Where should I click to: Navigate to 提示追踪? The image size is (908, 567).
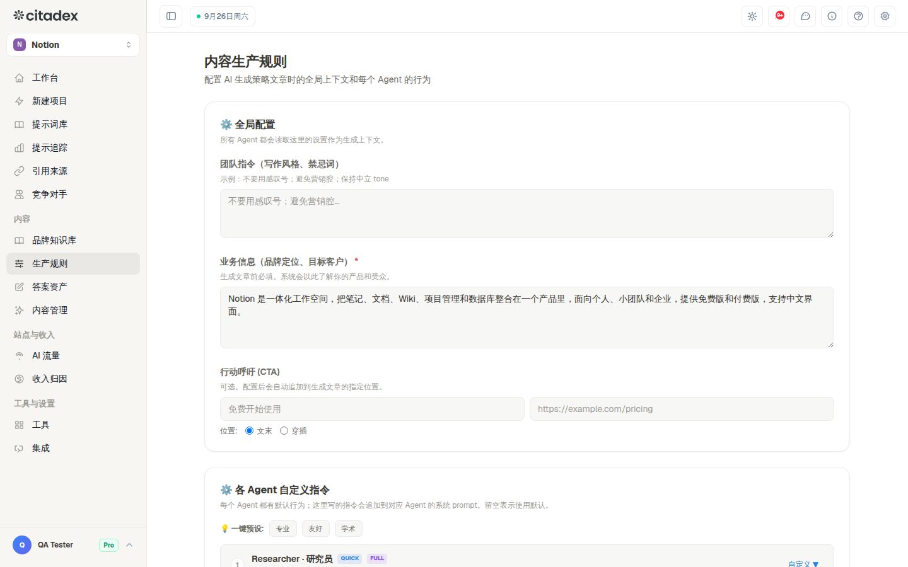pos(73,147)
